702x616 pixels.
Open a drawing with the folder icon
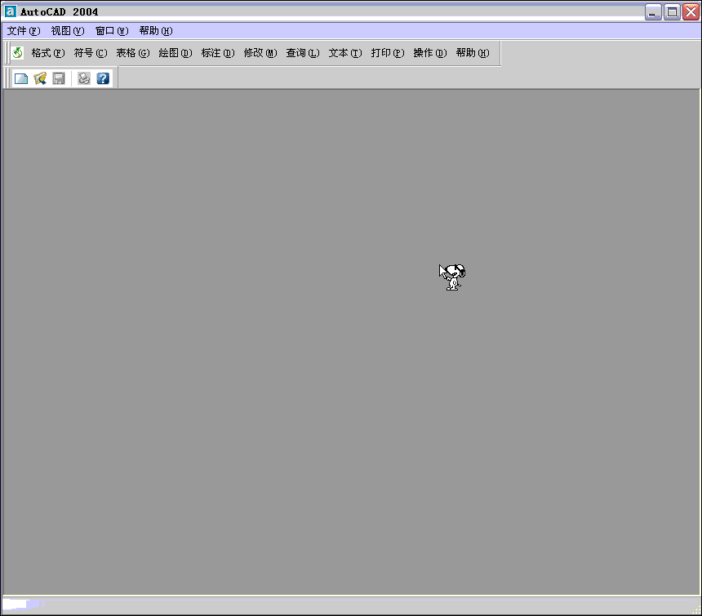[38, 78]
